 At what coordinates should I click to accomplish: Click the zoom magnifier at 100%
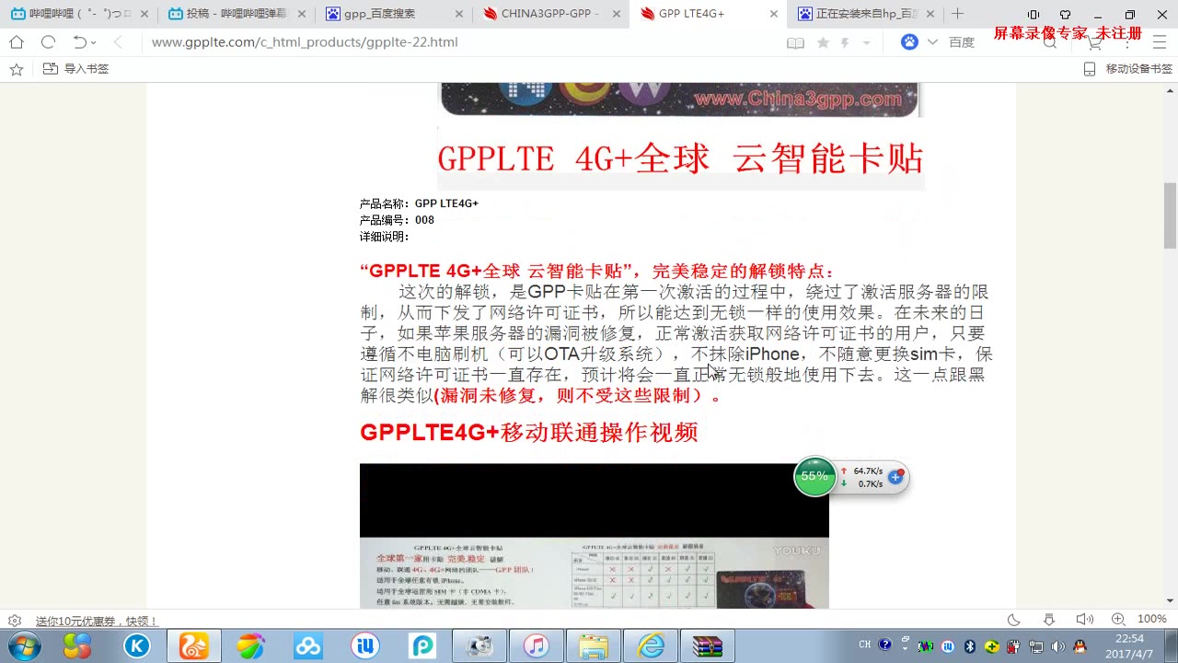coord(1118,620)
